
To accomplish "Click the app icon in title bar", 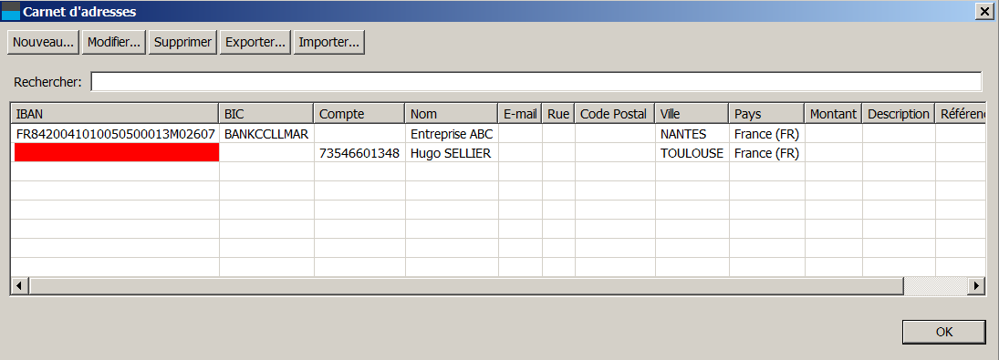I will tap(11, 11).
